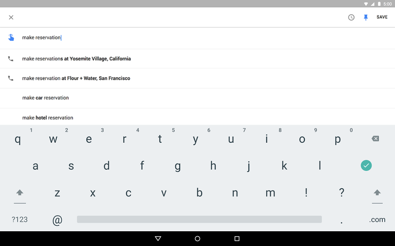The width and height of the screenshot is (395, 246).
Task: Toggle the left shift key
Action: [x=20, y=193]
